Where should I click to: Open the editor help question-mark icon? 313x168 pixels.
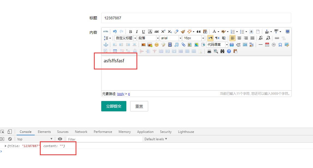(229, 51)
